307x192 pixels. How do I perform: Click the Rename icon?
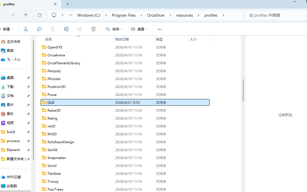66,29
